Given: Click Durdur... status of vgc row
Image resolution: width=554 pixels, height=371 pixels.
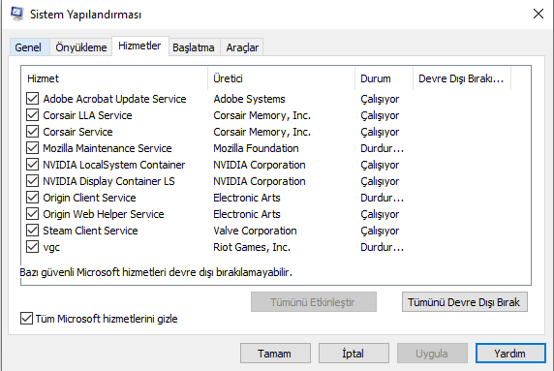Looking at the screenshot, I should [382, 247].
